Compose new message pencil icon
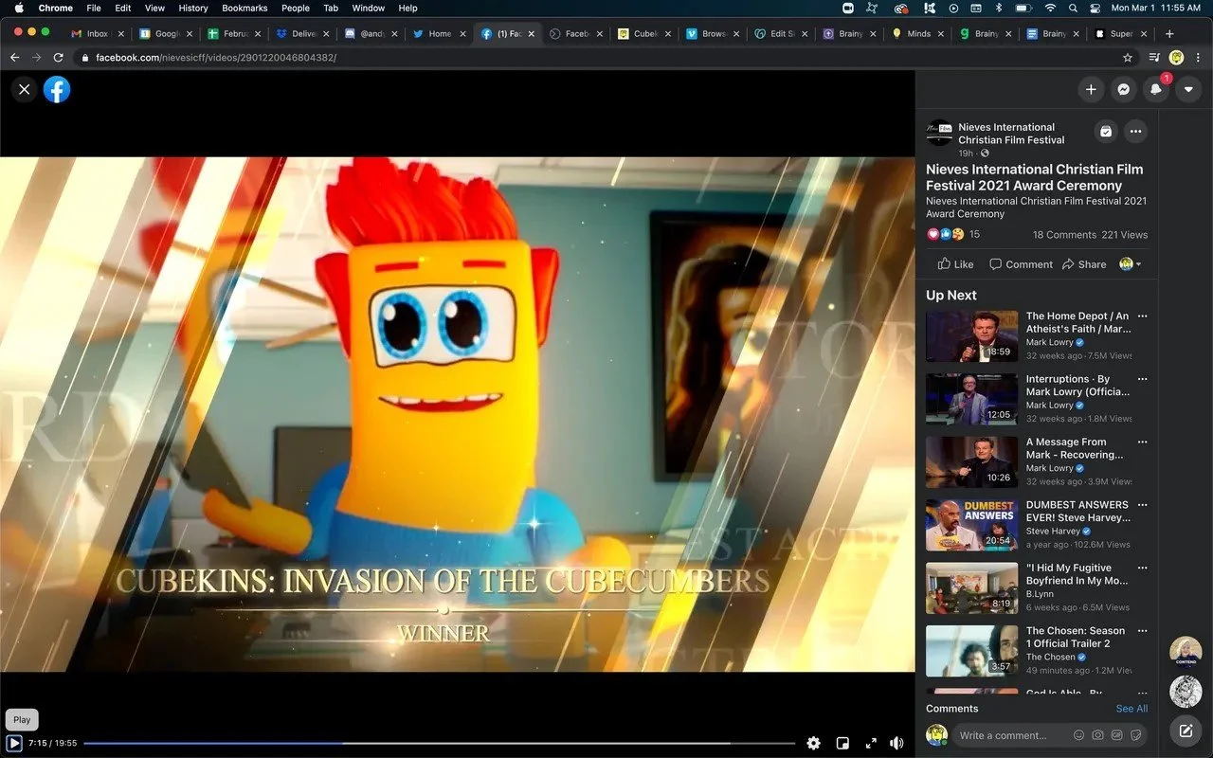This screenshot has width=1213, height=758. pos(1186,730)
